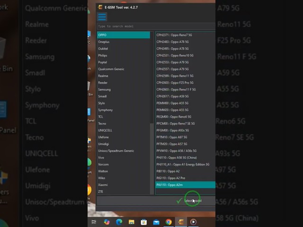303x227 pixels.
Task: Select Philips brand
Action: (x=124, y=55)
